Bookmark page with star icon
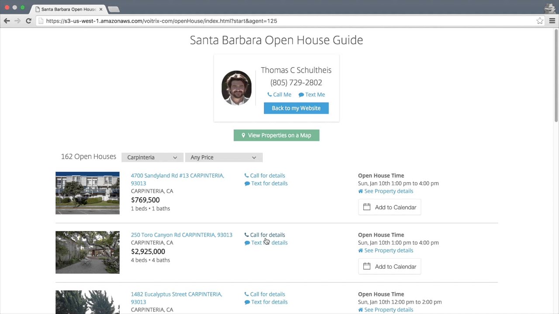Image resolution: width=559 pixels, height=314 pixels. 540,21
